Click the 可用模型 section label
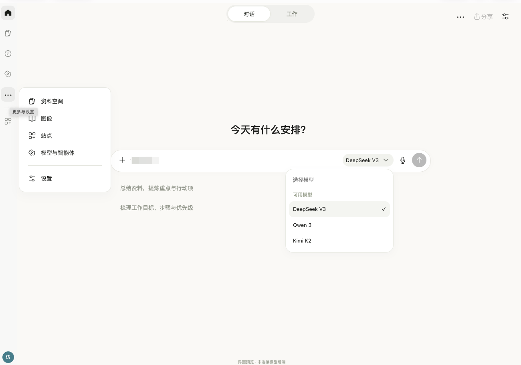Screen dimensions: 521x365 [303, 195]
